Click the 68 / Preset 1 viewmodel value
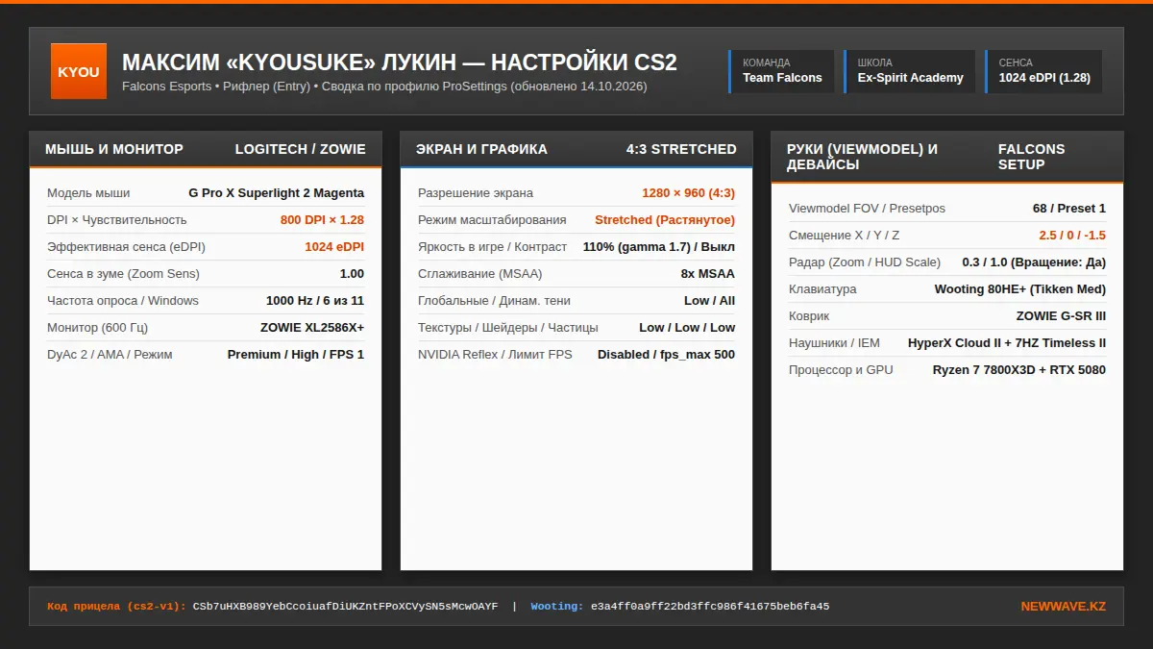This screenshot has height=649, width=1153. tap(1069, 208)
